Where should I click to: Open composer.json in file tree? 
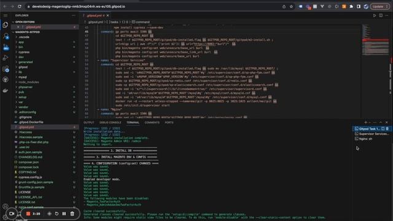[x=28, y=162]
